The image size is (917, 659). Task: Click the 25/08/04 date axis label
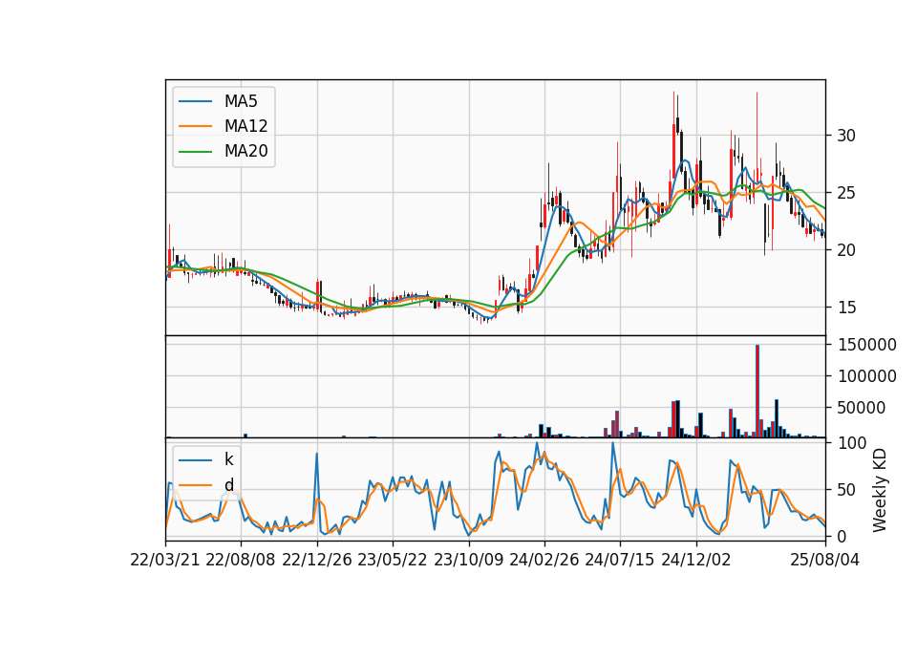pos(825,560)
